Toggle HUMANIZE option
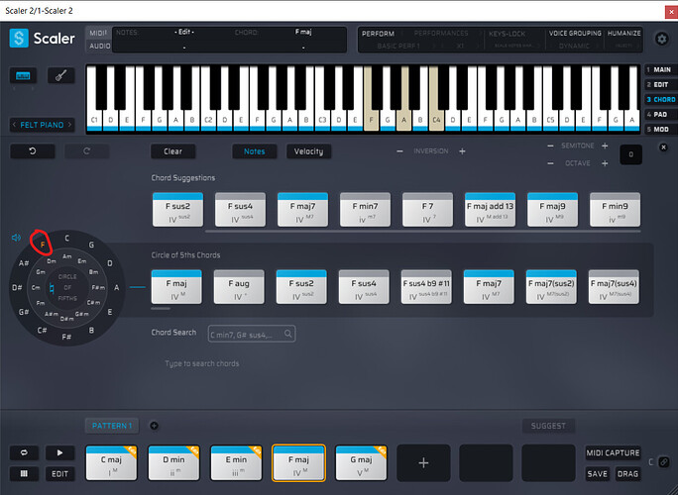 (623, 34)
